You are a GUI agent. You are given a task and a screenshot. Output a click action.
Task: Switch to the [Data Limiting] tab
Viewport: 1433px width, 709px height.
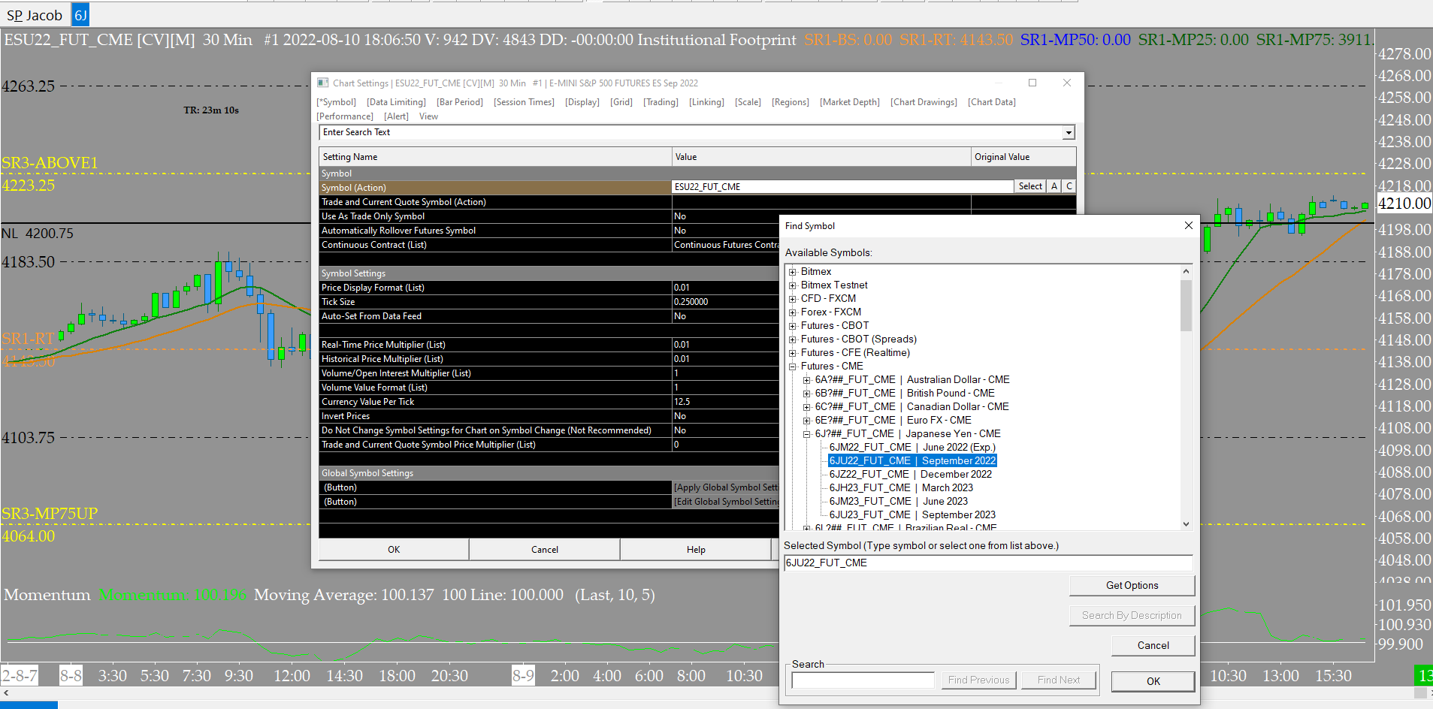(396, 102)
